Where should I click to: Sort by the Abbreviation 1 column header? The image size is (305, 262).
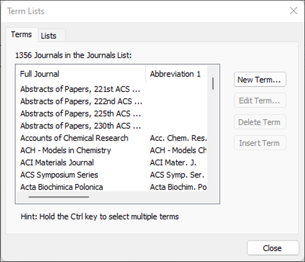175,74
